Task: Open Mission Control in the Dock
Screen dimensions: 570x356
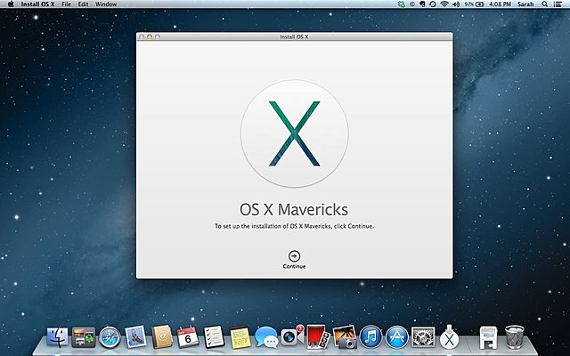Action: [x=84, y=337]
